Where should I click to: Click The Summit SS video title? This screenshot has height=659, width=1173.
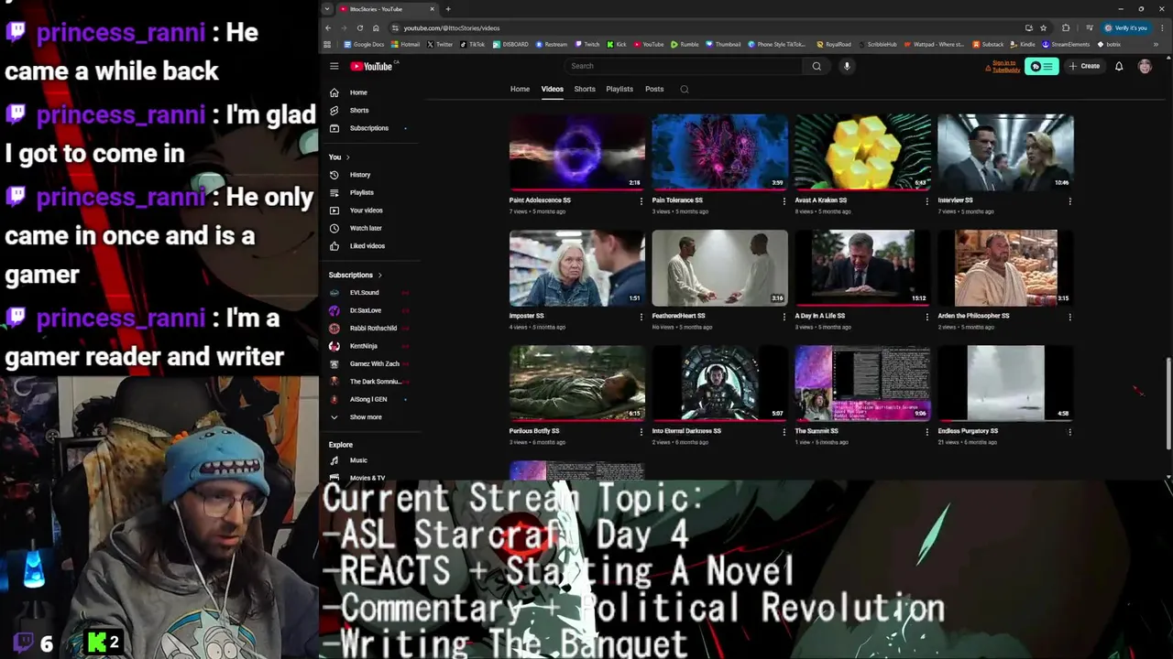click(x=817, y=431)
